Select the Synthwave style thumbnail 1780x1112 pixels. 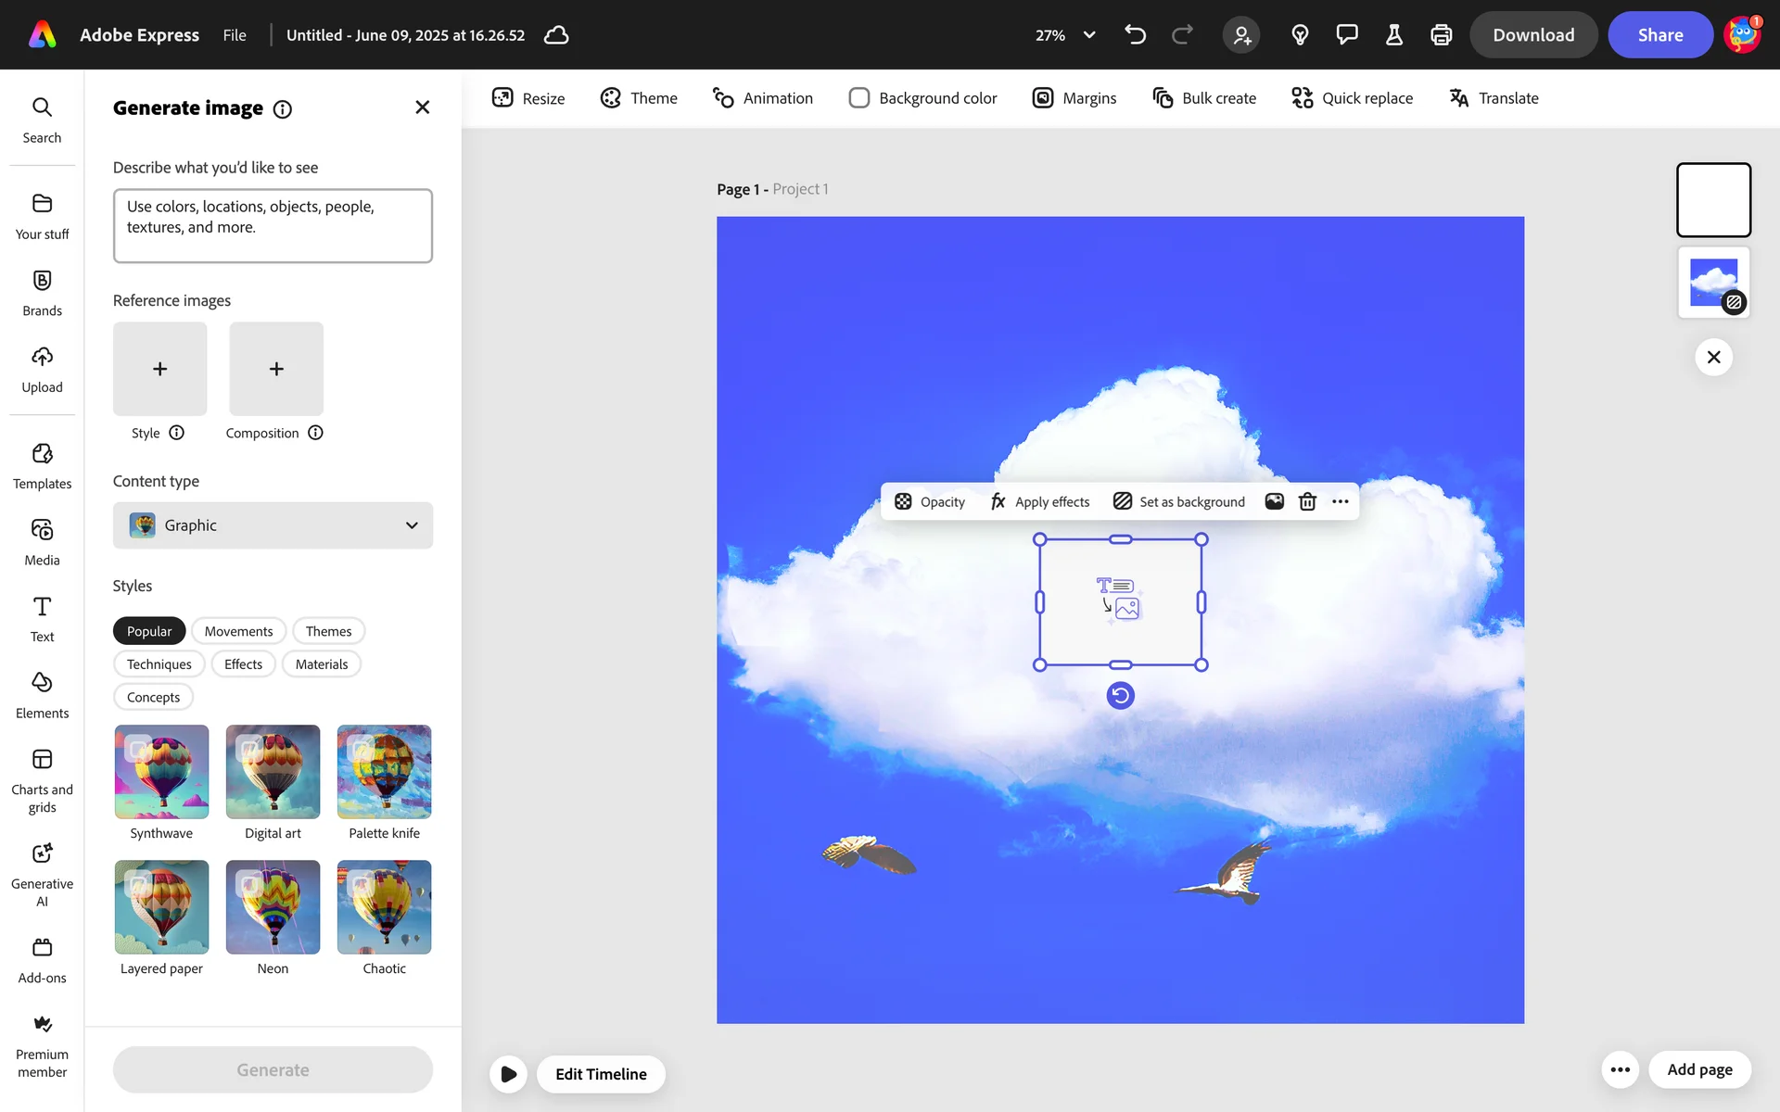coord(161,772)
